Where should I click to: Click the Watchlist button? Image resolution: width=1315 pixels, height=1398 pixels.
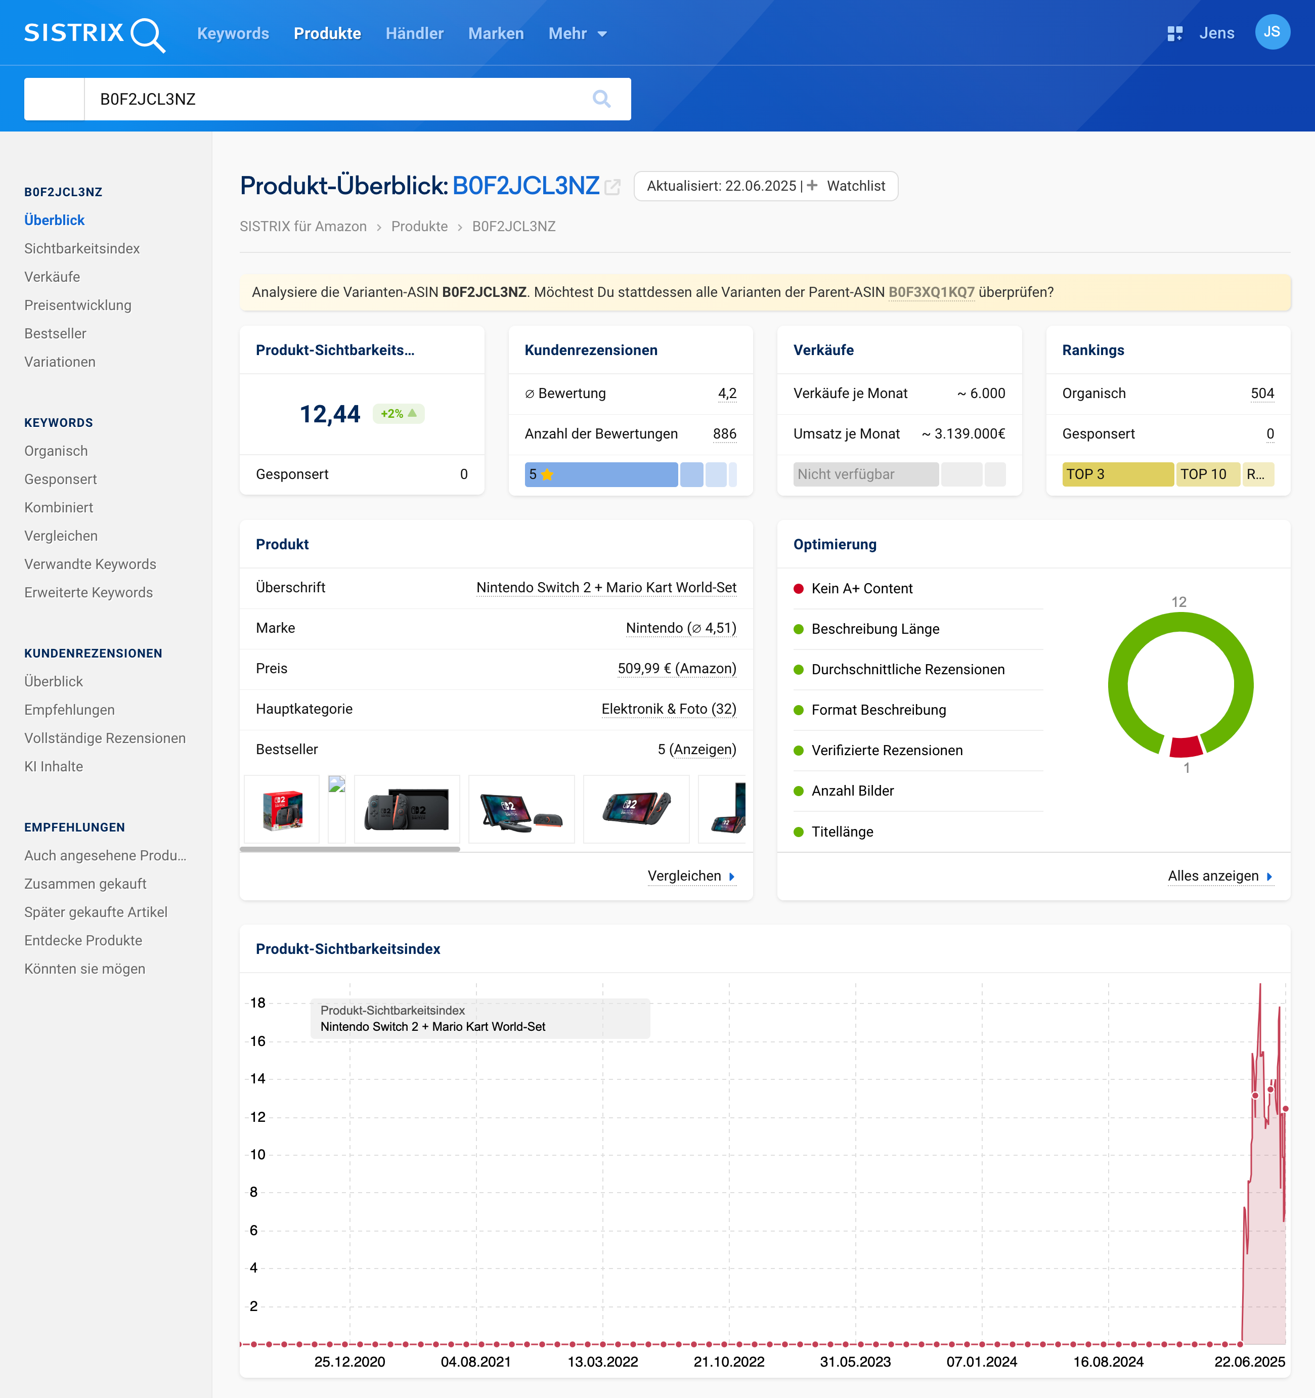tap(855, 186)
